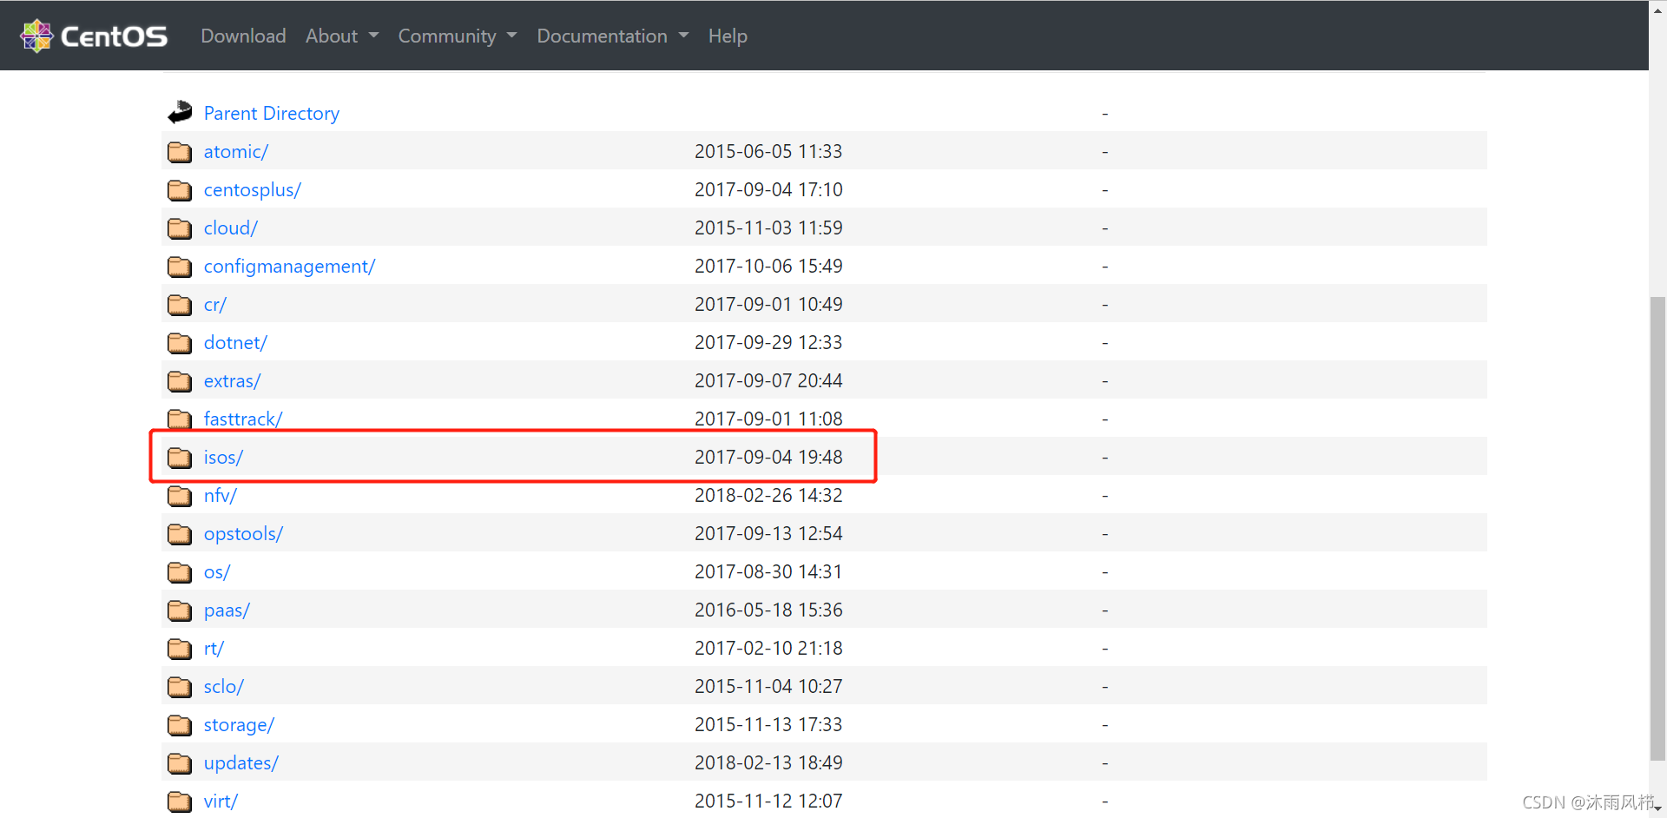The image size is (1667, 818).
Task: Click the folder icon next to isos/
Action: pos(180,458)
